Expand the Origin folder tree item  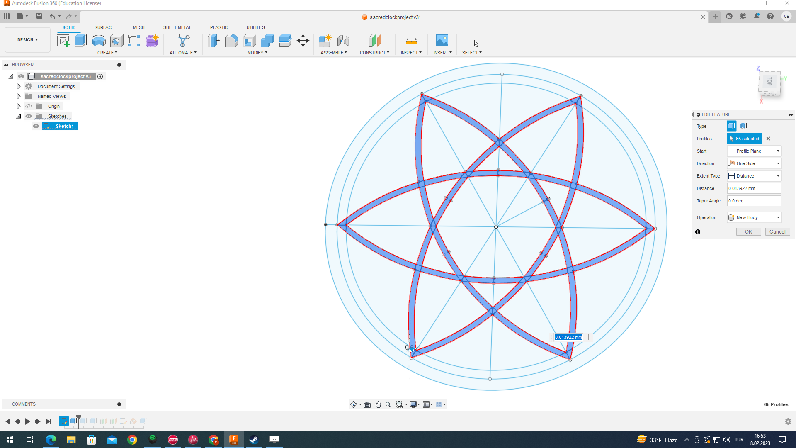coord(18,106)
